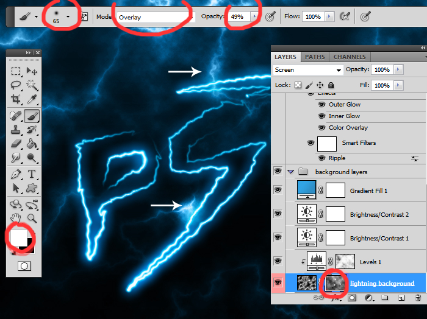The width and height of the screenshot is (427, 319).
Task: Enable airbrush mode icon
Action: (x=345, y=16)
